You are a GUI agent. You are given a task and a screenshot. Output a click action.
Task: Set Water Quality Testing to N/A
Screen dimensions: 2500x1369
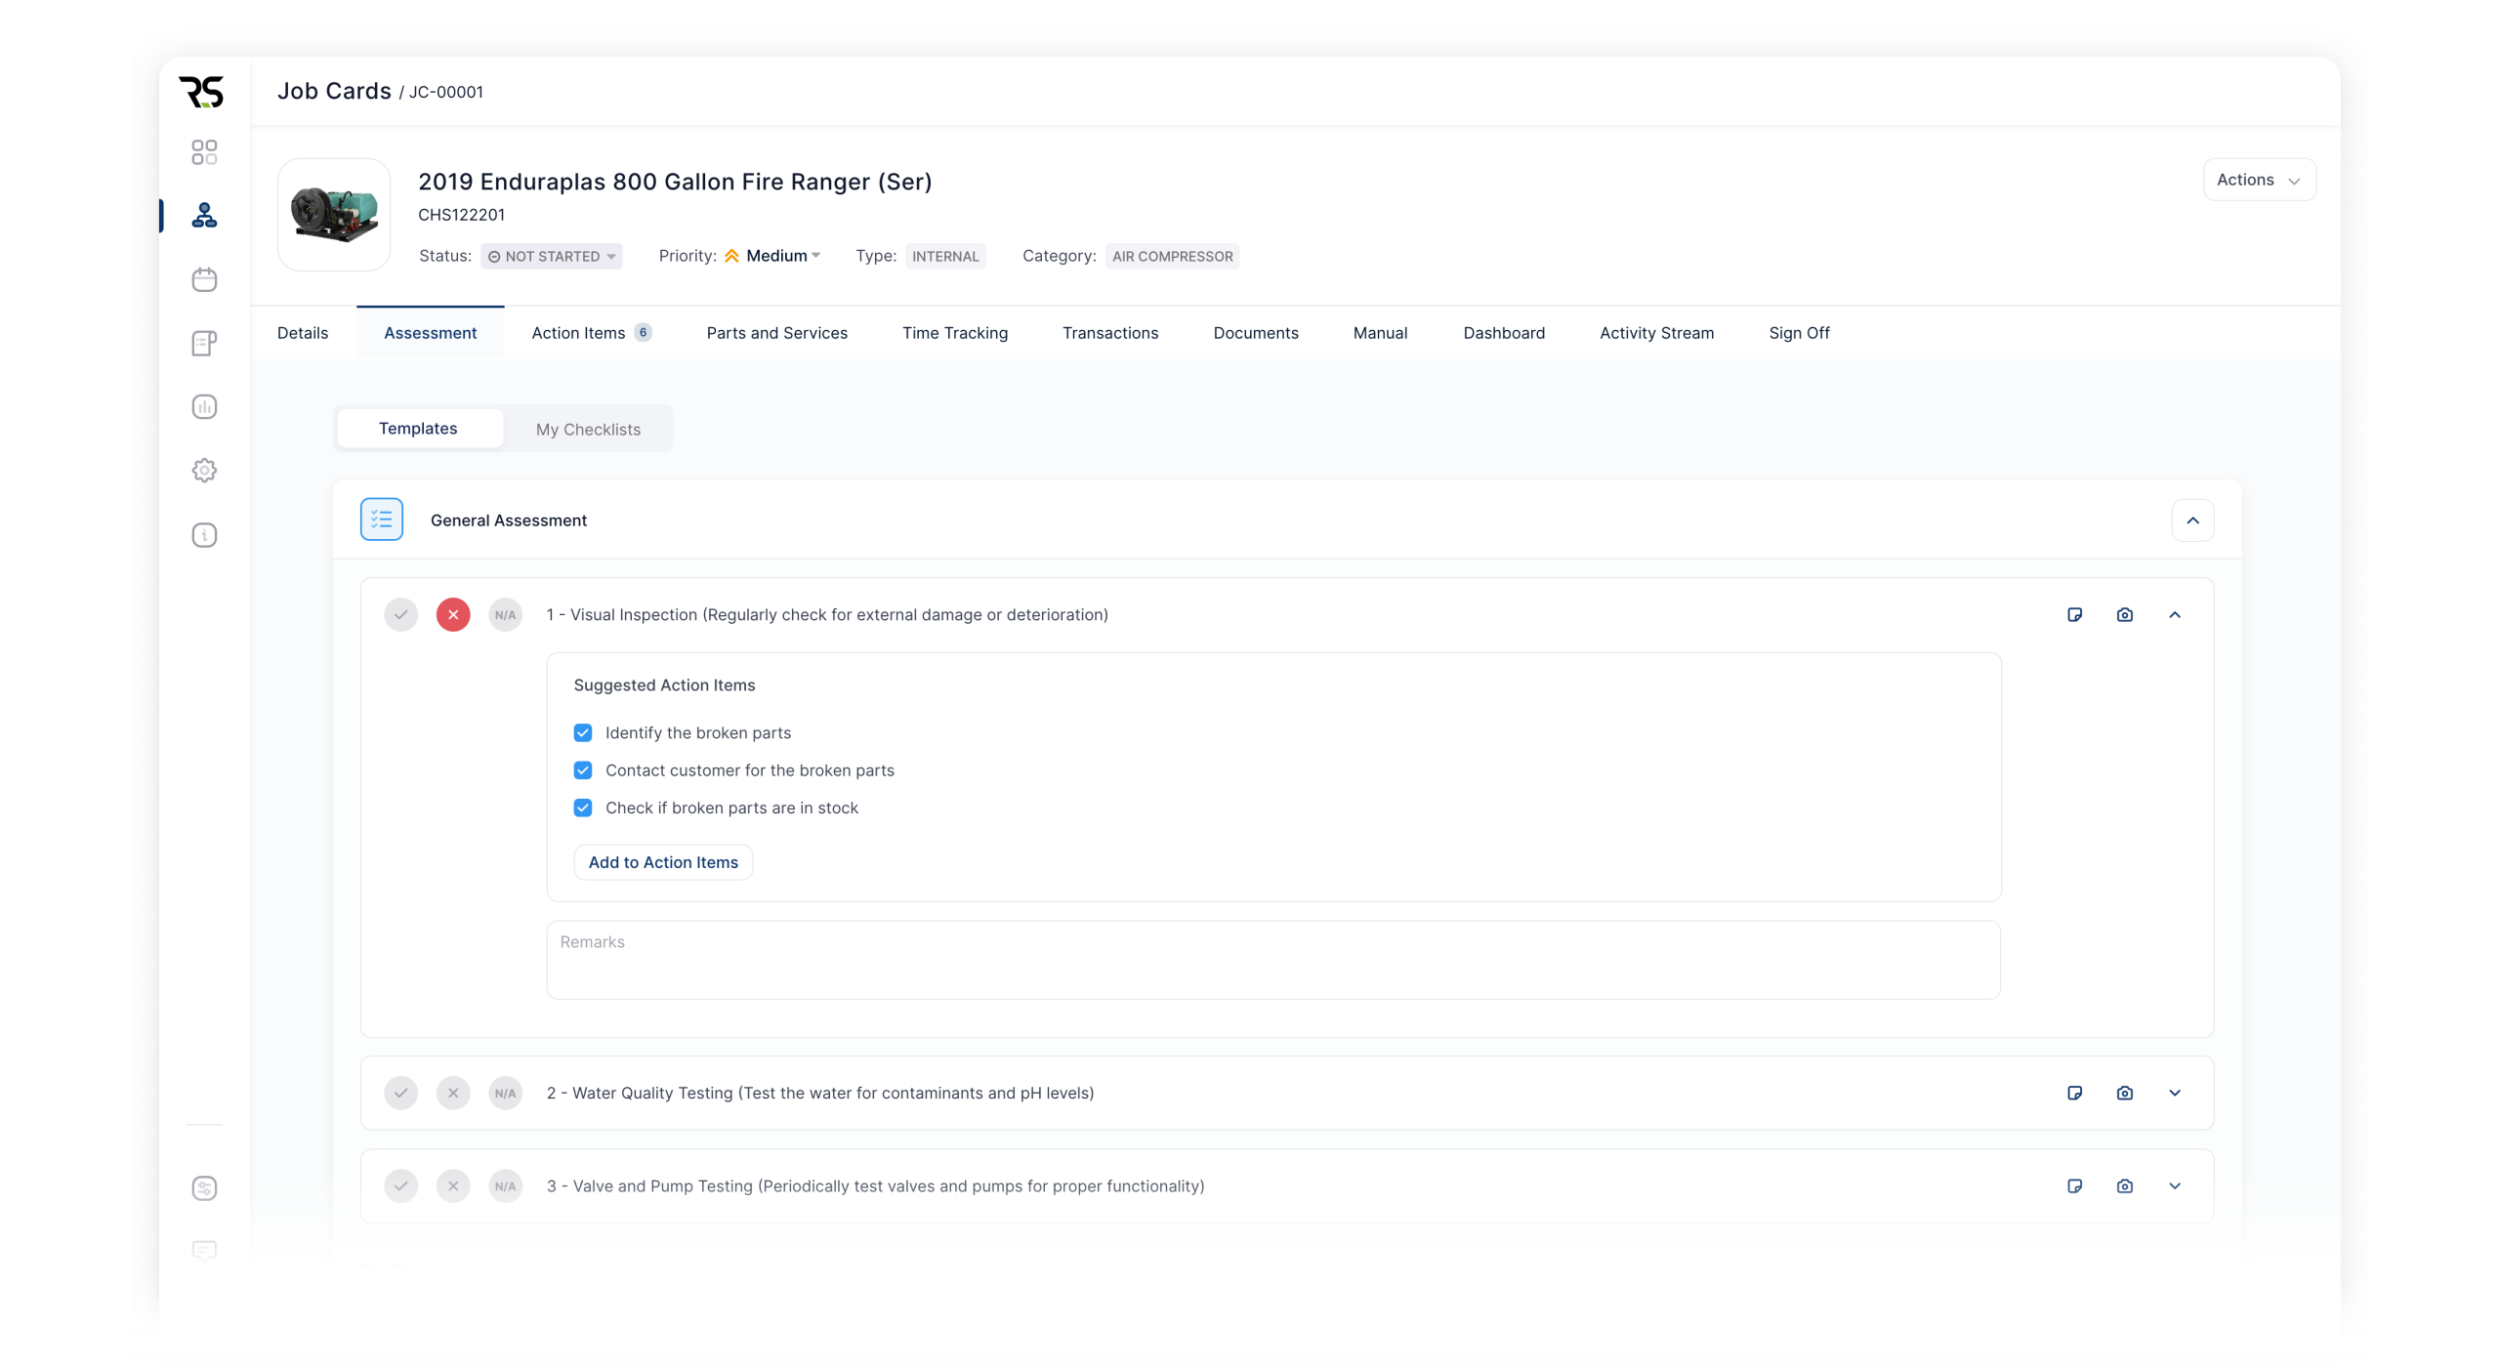click(505, 1093)
